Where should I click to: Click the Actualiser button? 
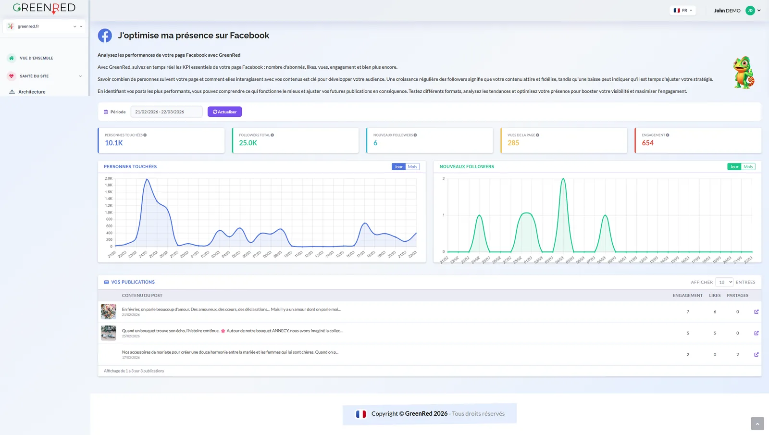224,112
